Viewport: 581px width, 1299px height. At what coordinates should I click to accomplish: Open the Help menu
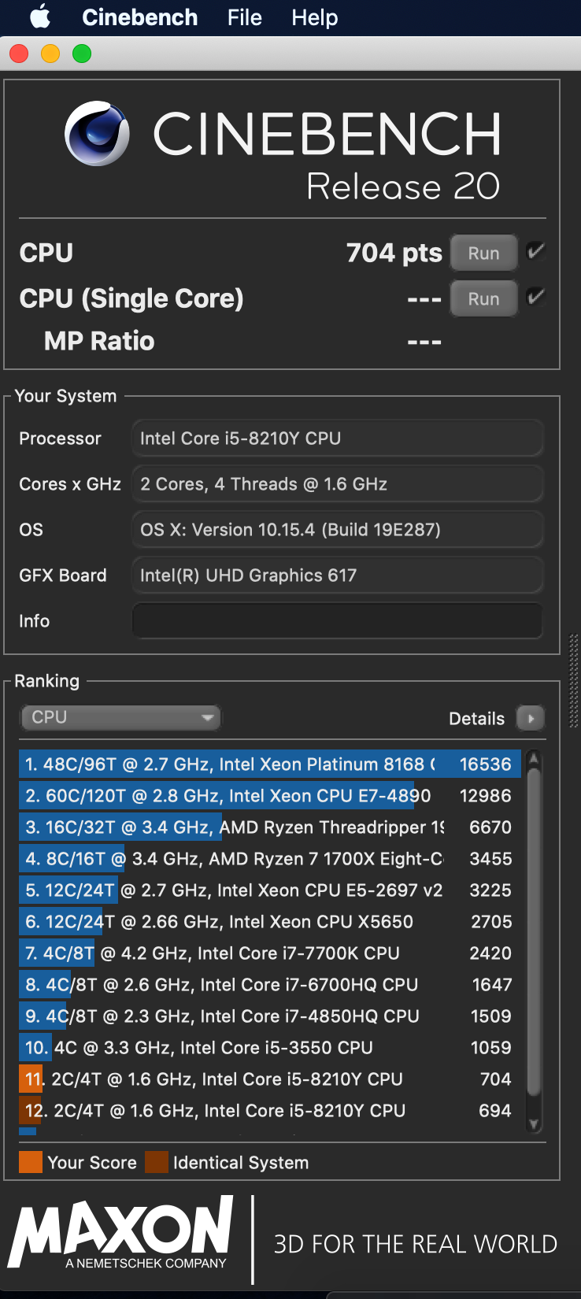[x=314, y=17]
